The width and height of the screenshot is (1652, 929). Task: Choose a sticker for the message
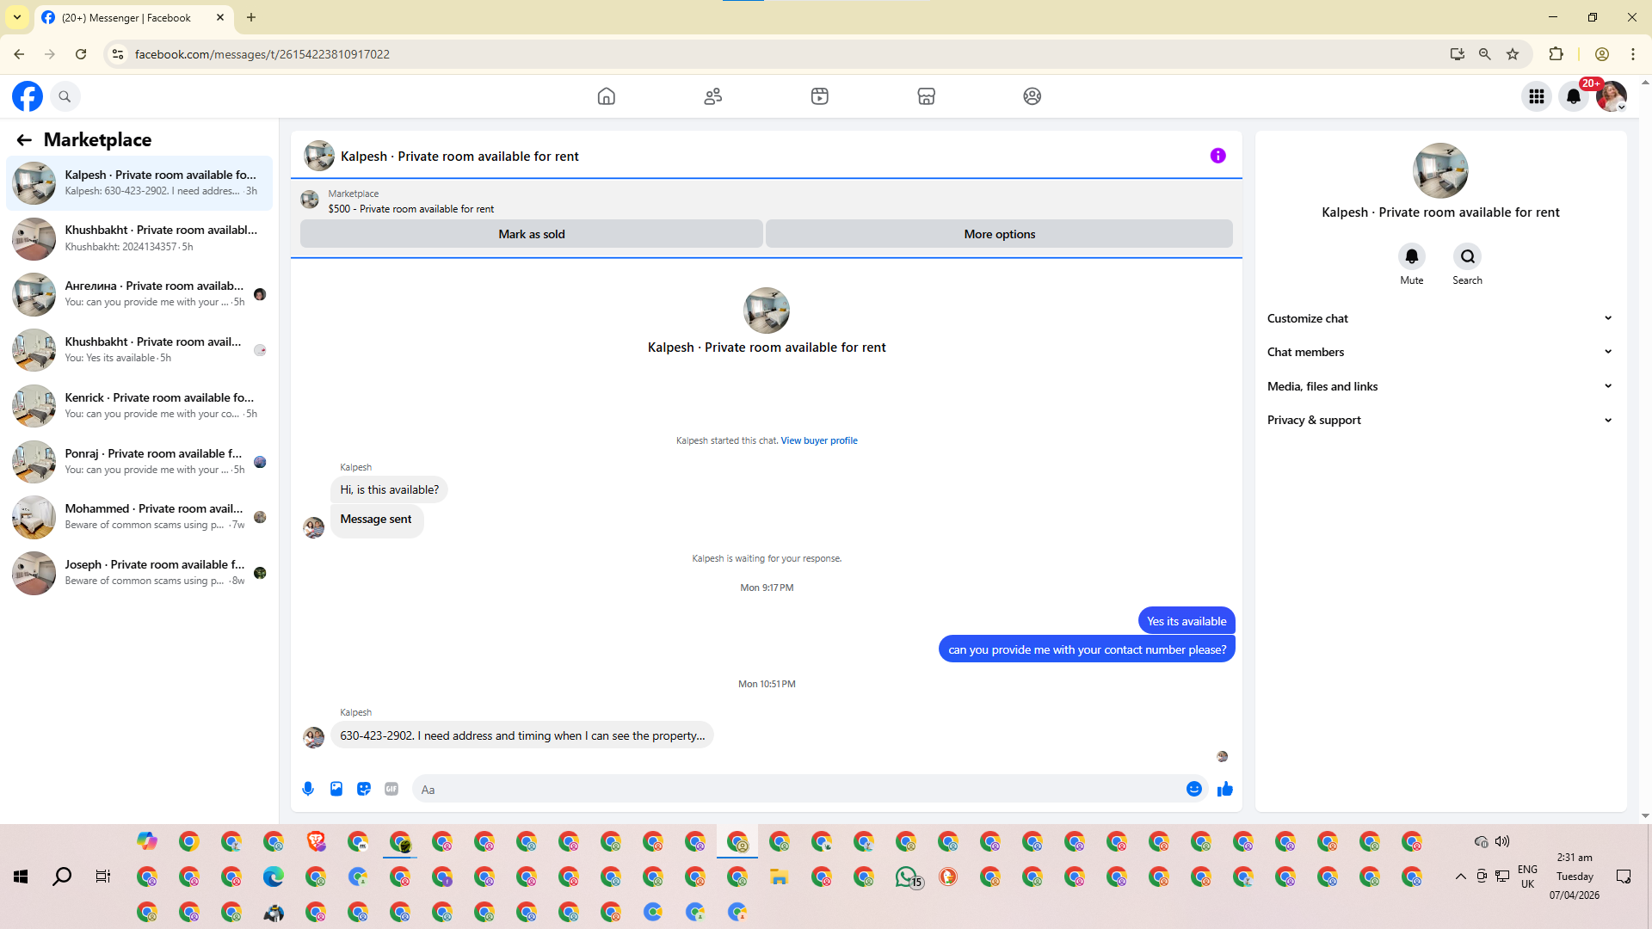[x=364, y=790]
